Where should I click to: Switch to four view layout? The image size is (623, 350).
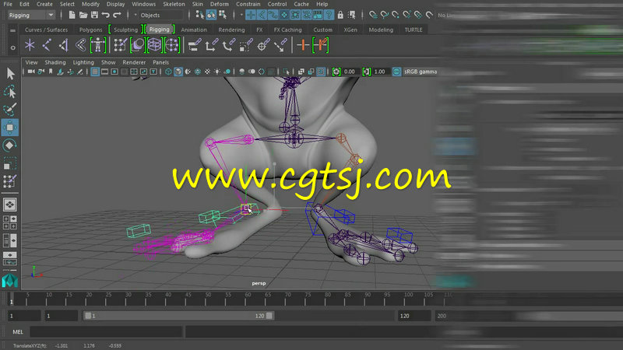(10, 222)
